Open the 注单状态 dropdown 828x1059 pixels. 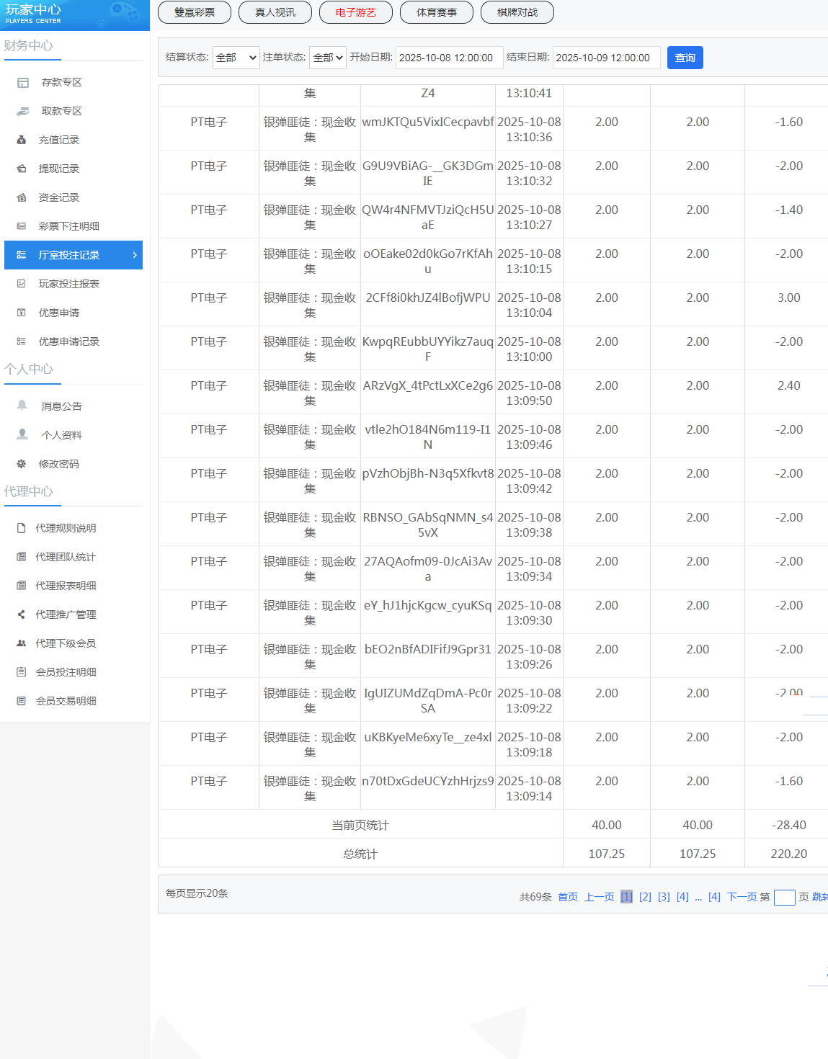tap(327, 58)
